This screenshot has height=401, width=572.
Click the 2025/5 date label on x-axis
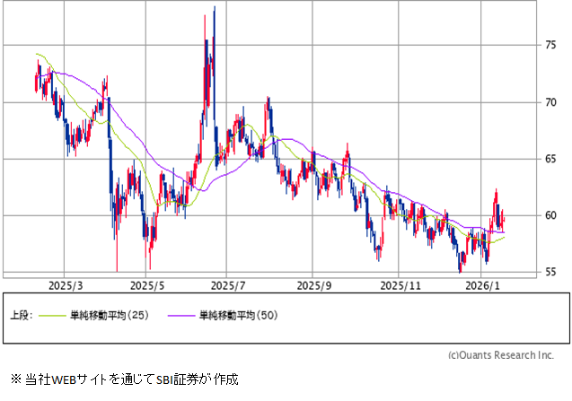[146, 284]
